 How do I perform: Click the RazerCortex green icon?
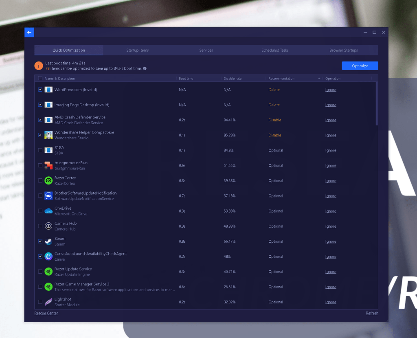point(48,180)
